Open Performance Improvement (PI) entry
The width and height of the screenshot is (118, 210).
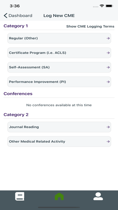pyautogui.click(x=59, y=82)
